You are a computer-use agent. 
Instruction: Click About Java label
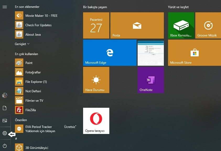point(33,35)
